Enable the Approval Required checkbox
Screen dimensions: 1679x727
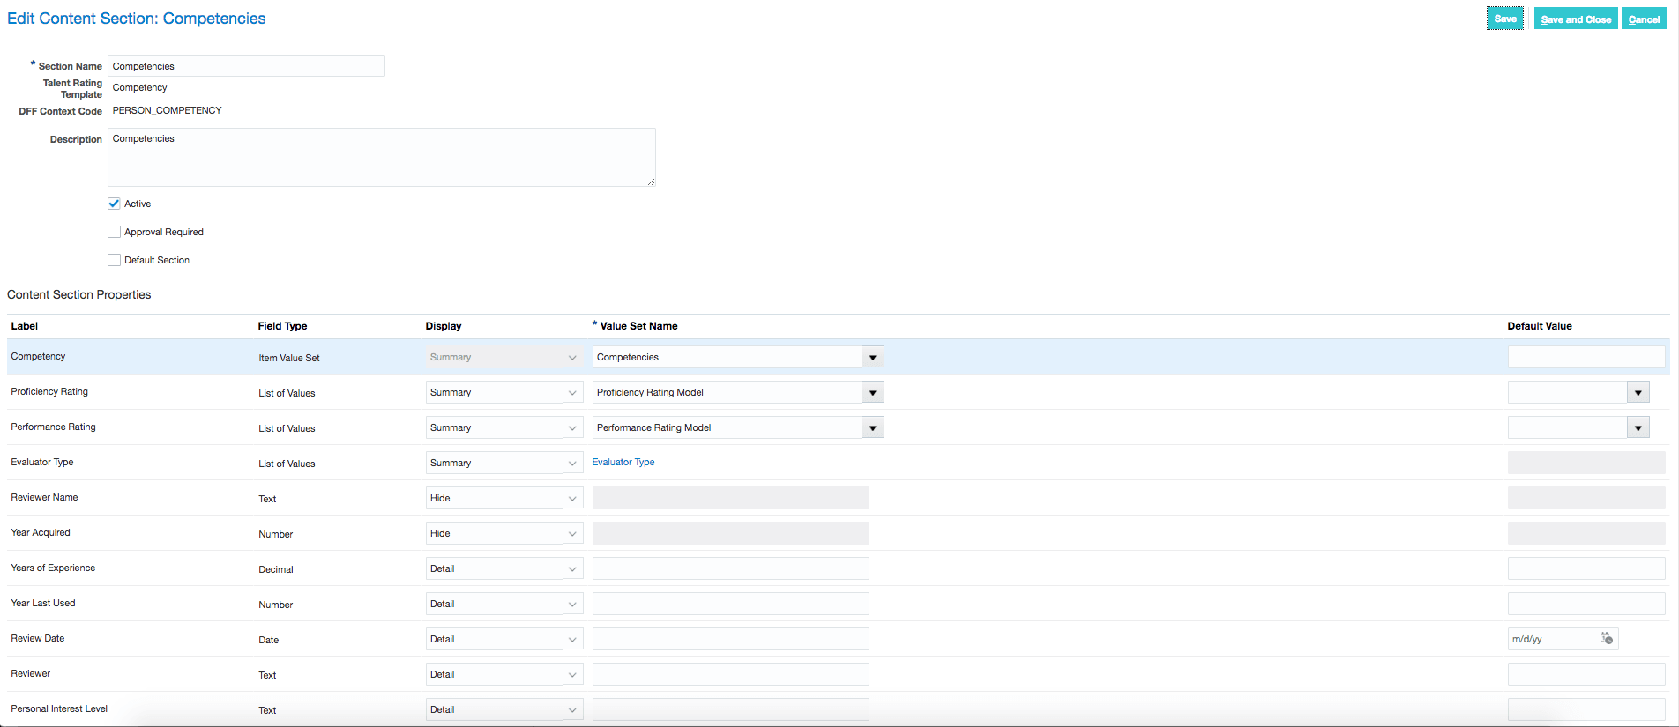114,232
